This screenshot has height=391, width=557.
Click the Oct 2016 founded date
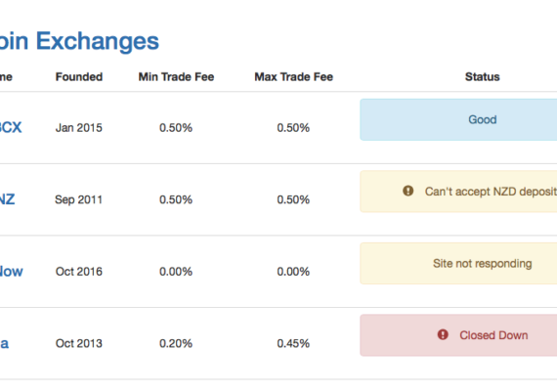coord(79,272)
